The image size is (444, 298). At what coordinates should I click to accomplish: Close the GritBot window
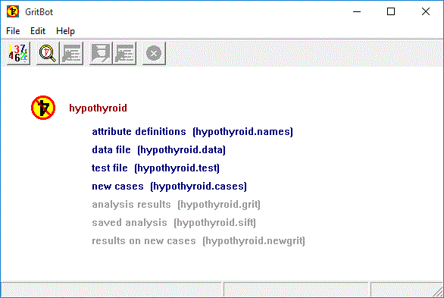tap(426, 11)
